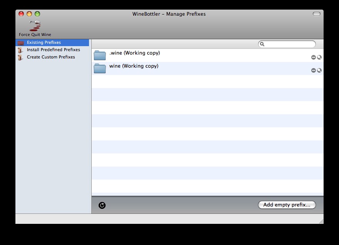Click the corkscrew icon beside Create Custom Prefixes
The height and width of the screenshot is (245, 339).
click(x=20, y=57)
